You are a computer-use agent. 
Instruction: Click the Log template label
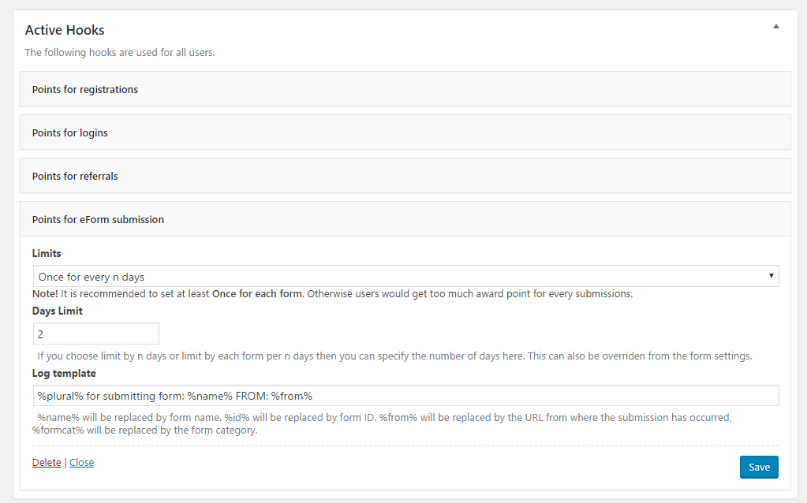[64, 373]
